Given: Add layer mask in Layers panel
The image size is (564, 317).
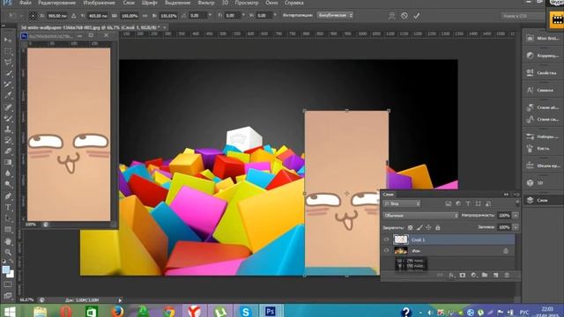Looking at the screenshot, I should pyautogui.click(x=463, y=276).
